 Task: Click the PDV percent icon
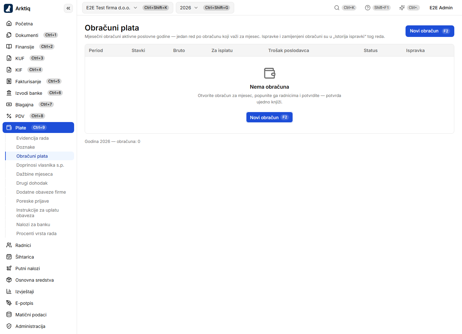(x=9, y=116)
